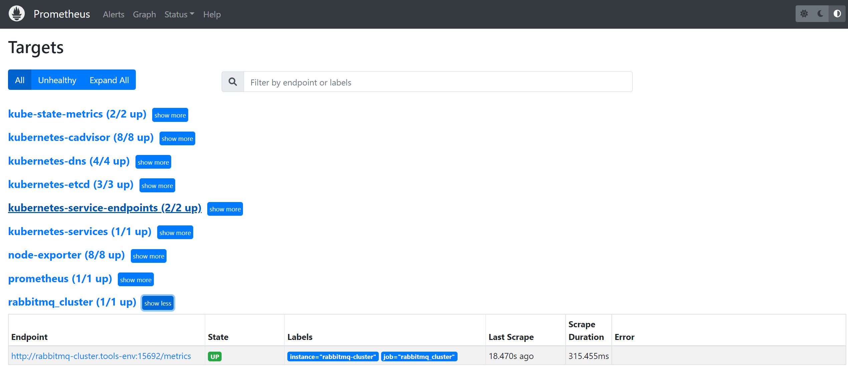This screenshot has height=367, width=848.
Task: Click the instance="rabbitmq-cluster" label badge
Action: 333,357
